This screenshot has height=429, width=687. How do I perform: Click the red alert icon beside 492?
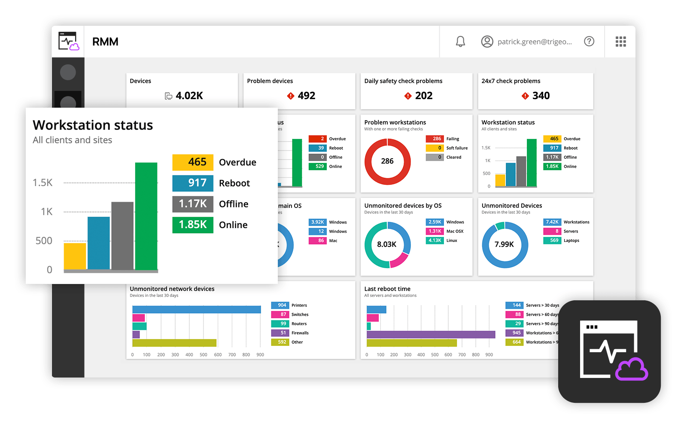click(291, 96)
